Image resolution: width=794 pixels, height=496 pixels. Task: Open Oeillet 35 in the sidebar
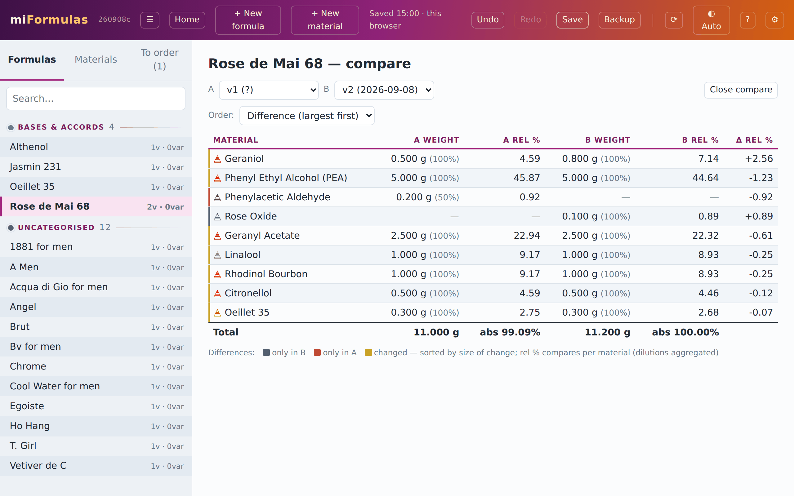point(96,187)
